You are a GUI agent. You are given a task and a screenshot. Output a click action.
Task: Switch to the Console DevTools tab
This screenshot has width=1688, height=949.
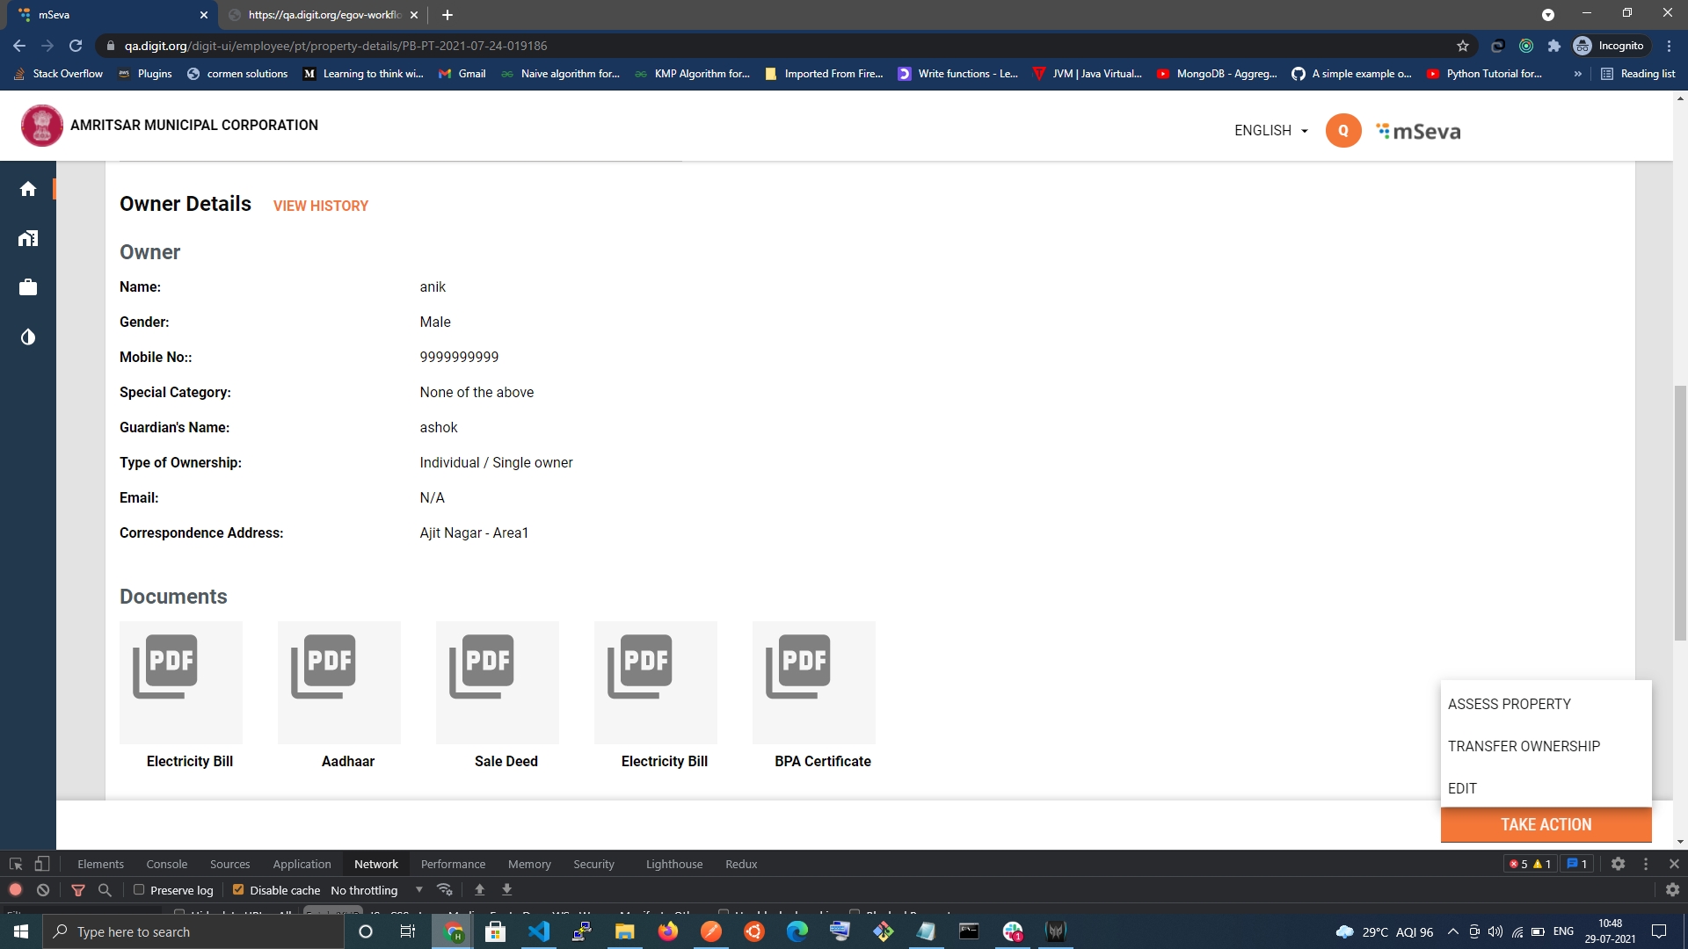(x=166, y=864)
